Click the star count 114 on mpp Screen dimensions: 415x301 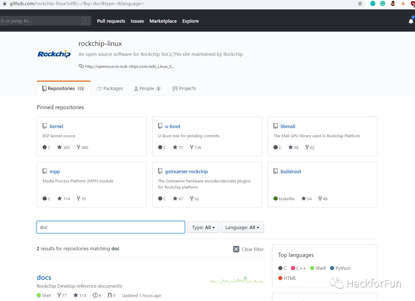click(64, 198)
